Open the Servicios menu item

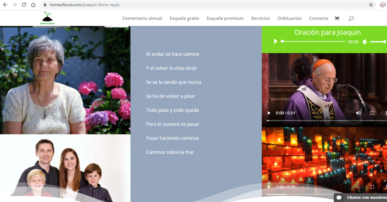pos(261,18)
